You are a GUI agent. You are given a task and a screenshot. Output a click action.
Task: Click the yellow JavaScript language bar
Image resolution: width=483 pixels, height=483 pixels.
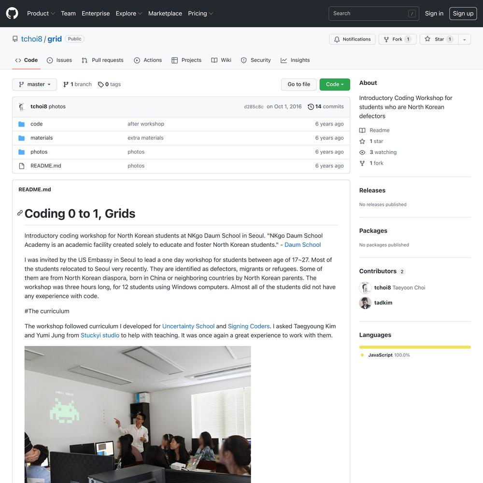pos(415,347)
